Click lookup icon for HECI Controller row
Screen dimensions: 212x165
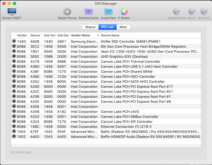tap(14, 76)
